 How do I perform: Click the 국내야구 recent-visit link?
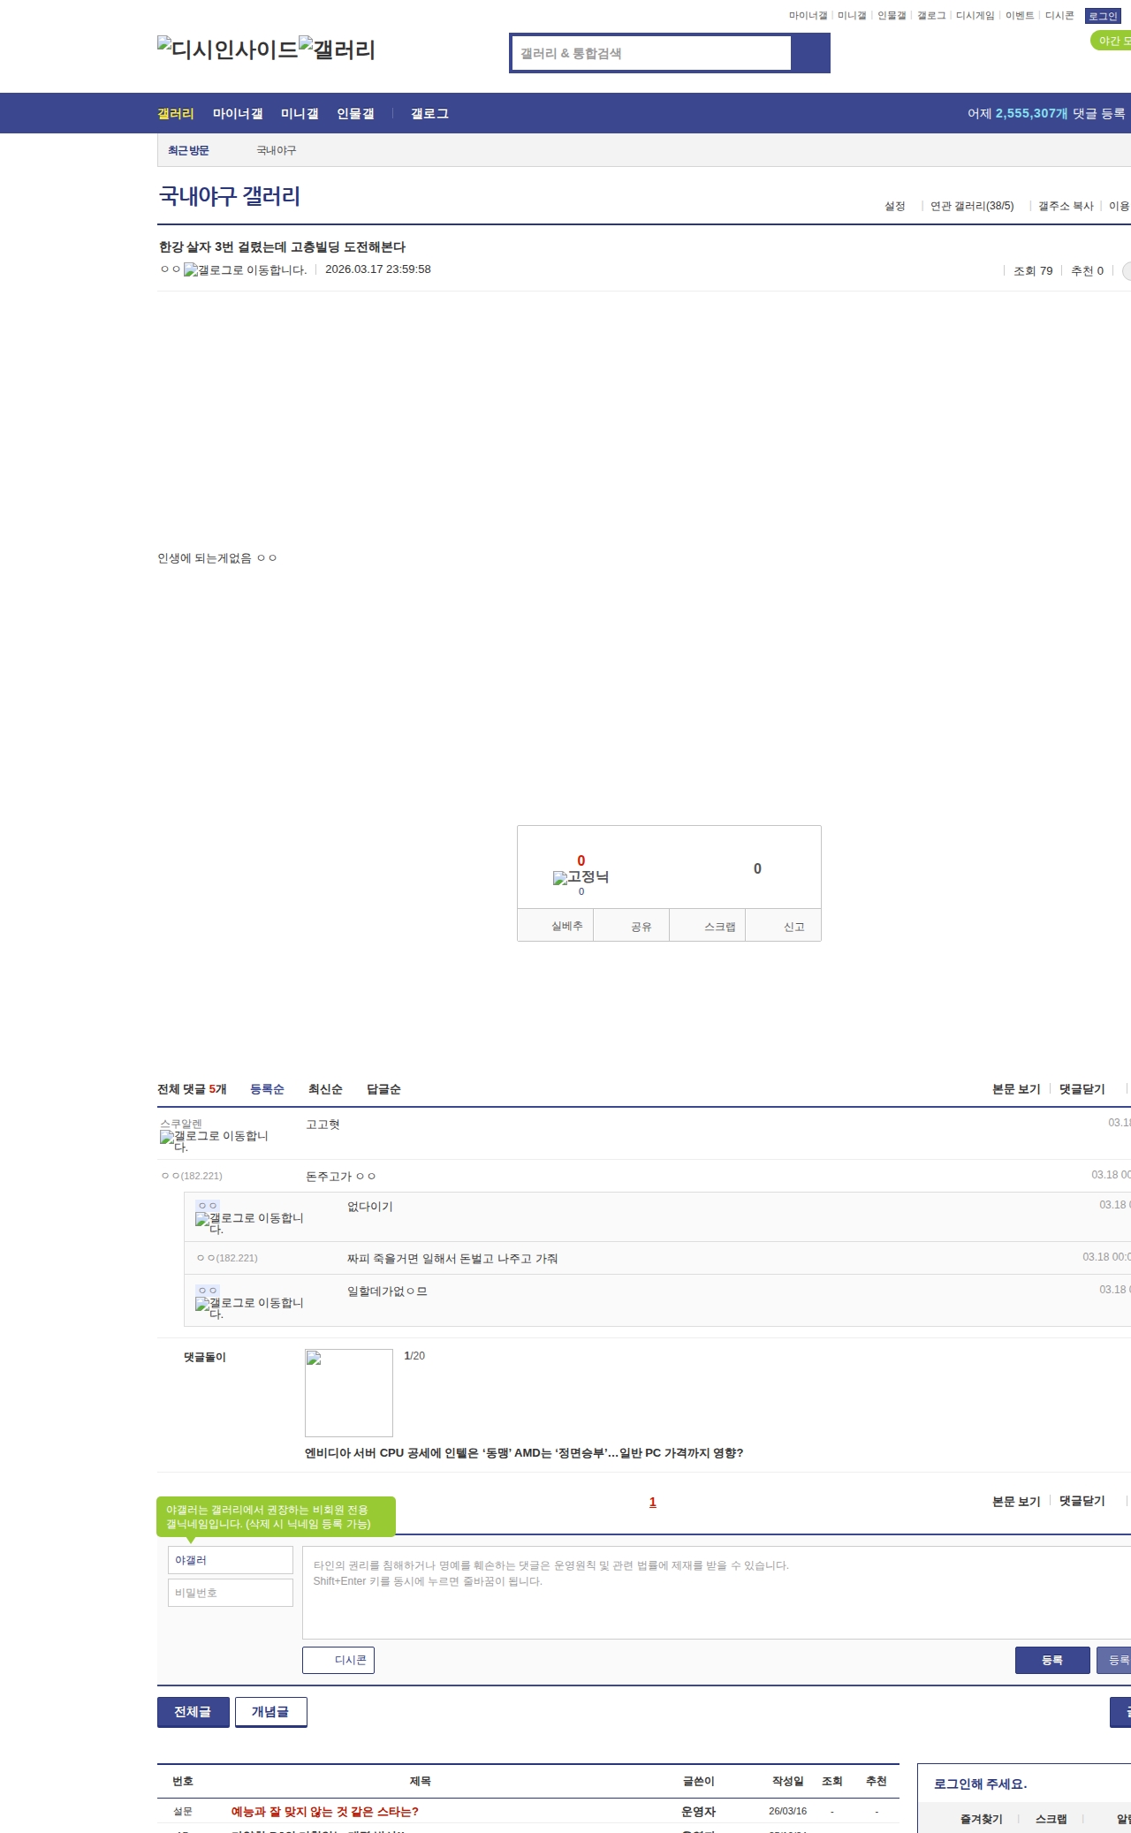[x=277, y=151]
